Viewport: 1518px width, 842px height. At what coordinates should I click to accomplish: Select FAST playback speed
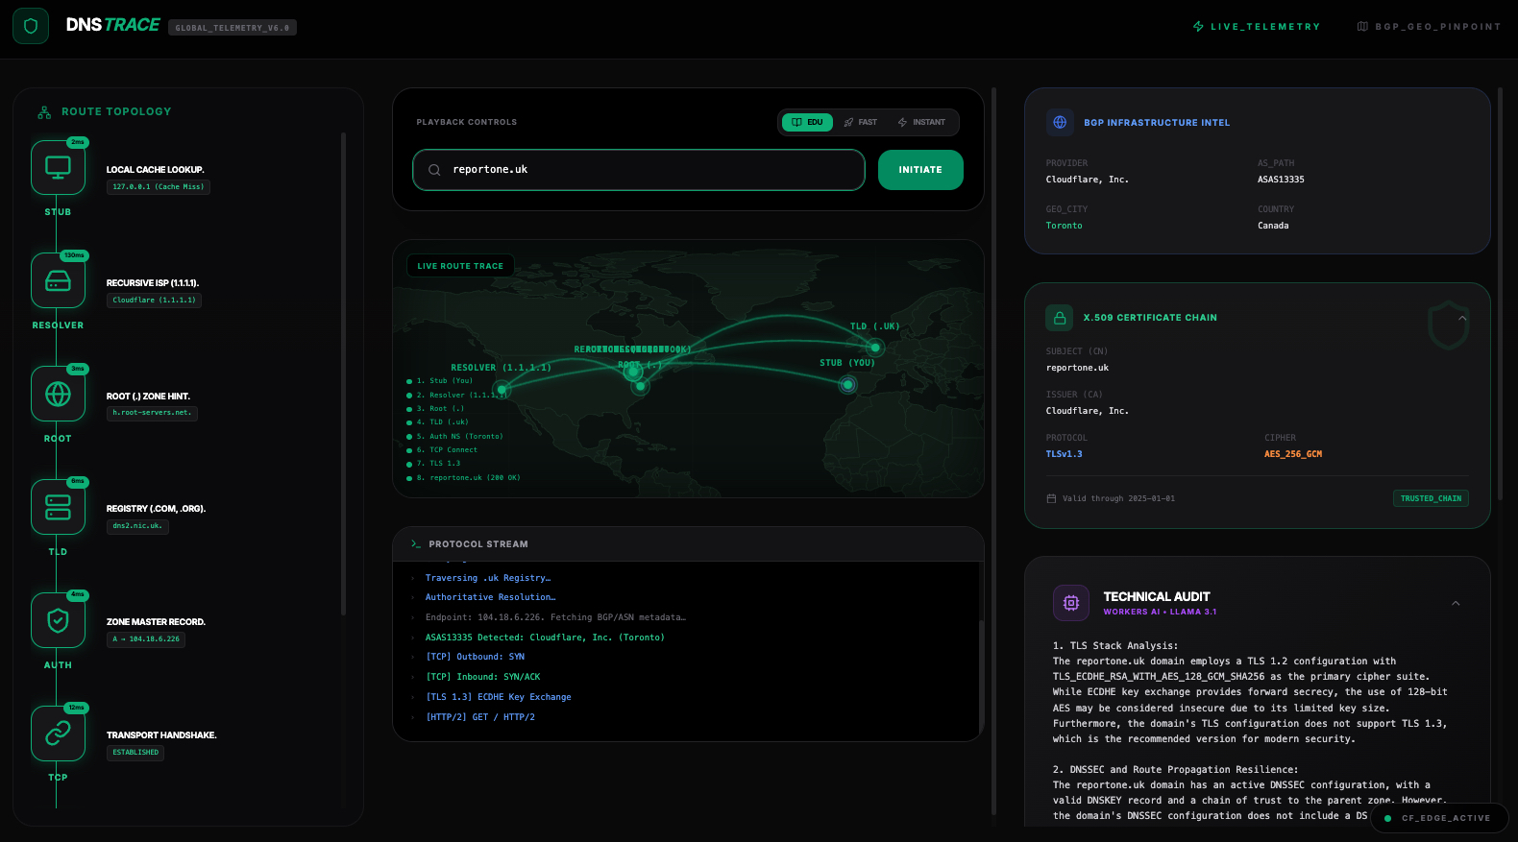point(860,122)
